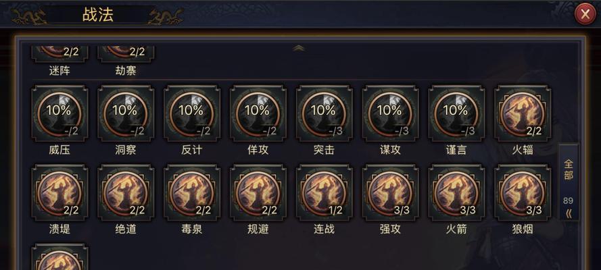Image resolution: width=601 pixels, height=270 pixels.
Task: Expand the side filter double-arrow
Action: [x=569, y=214]
